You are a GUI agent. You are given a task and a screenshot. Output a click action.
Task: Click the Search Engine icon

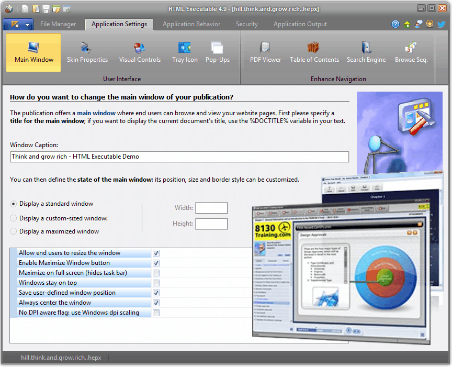(366, 52)
